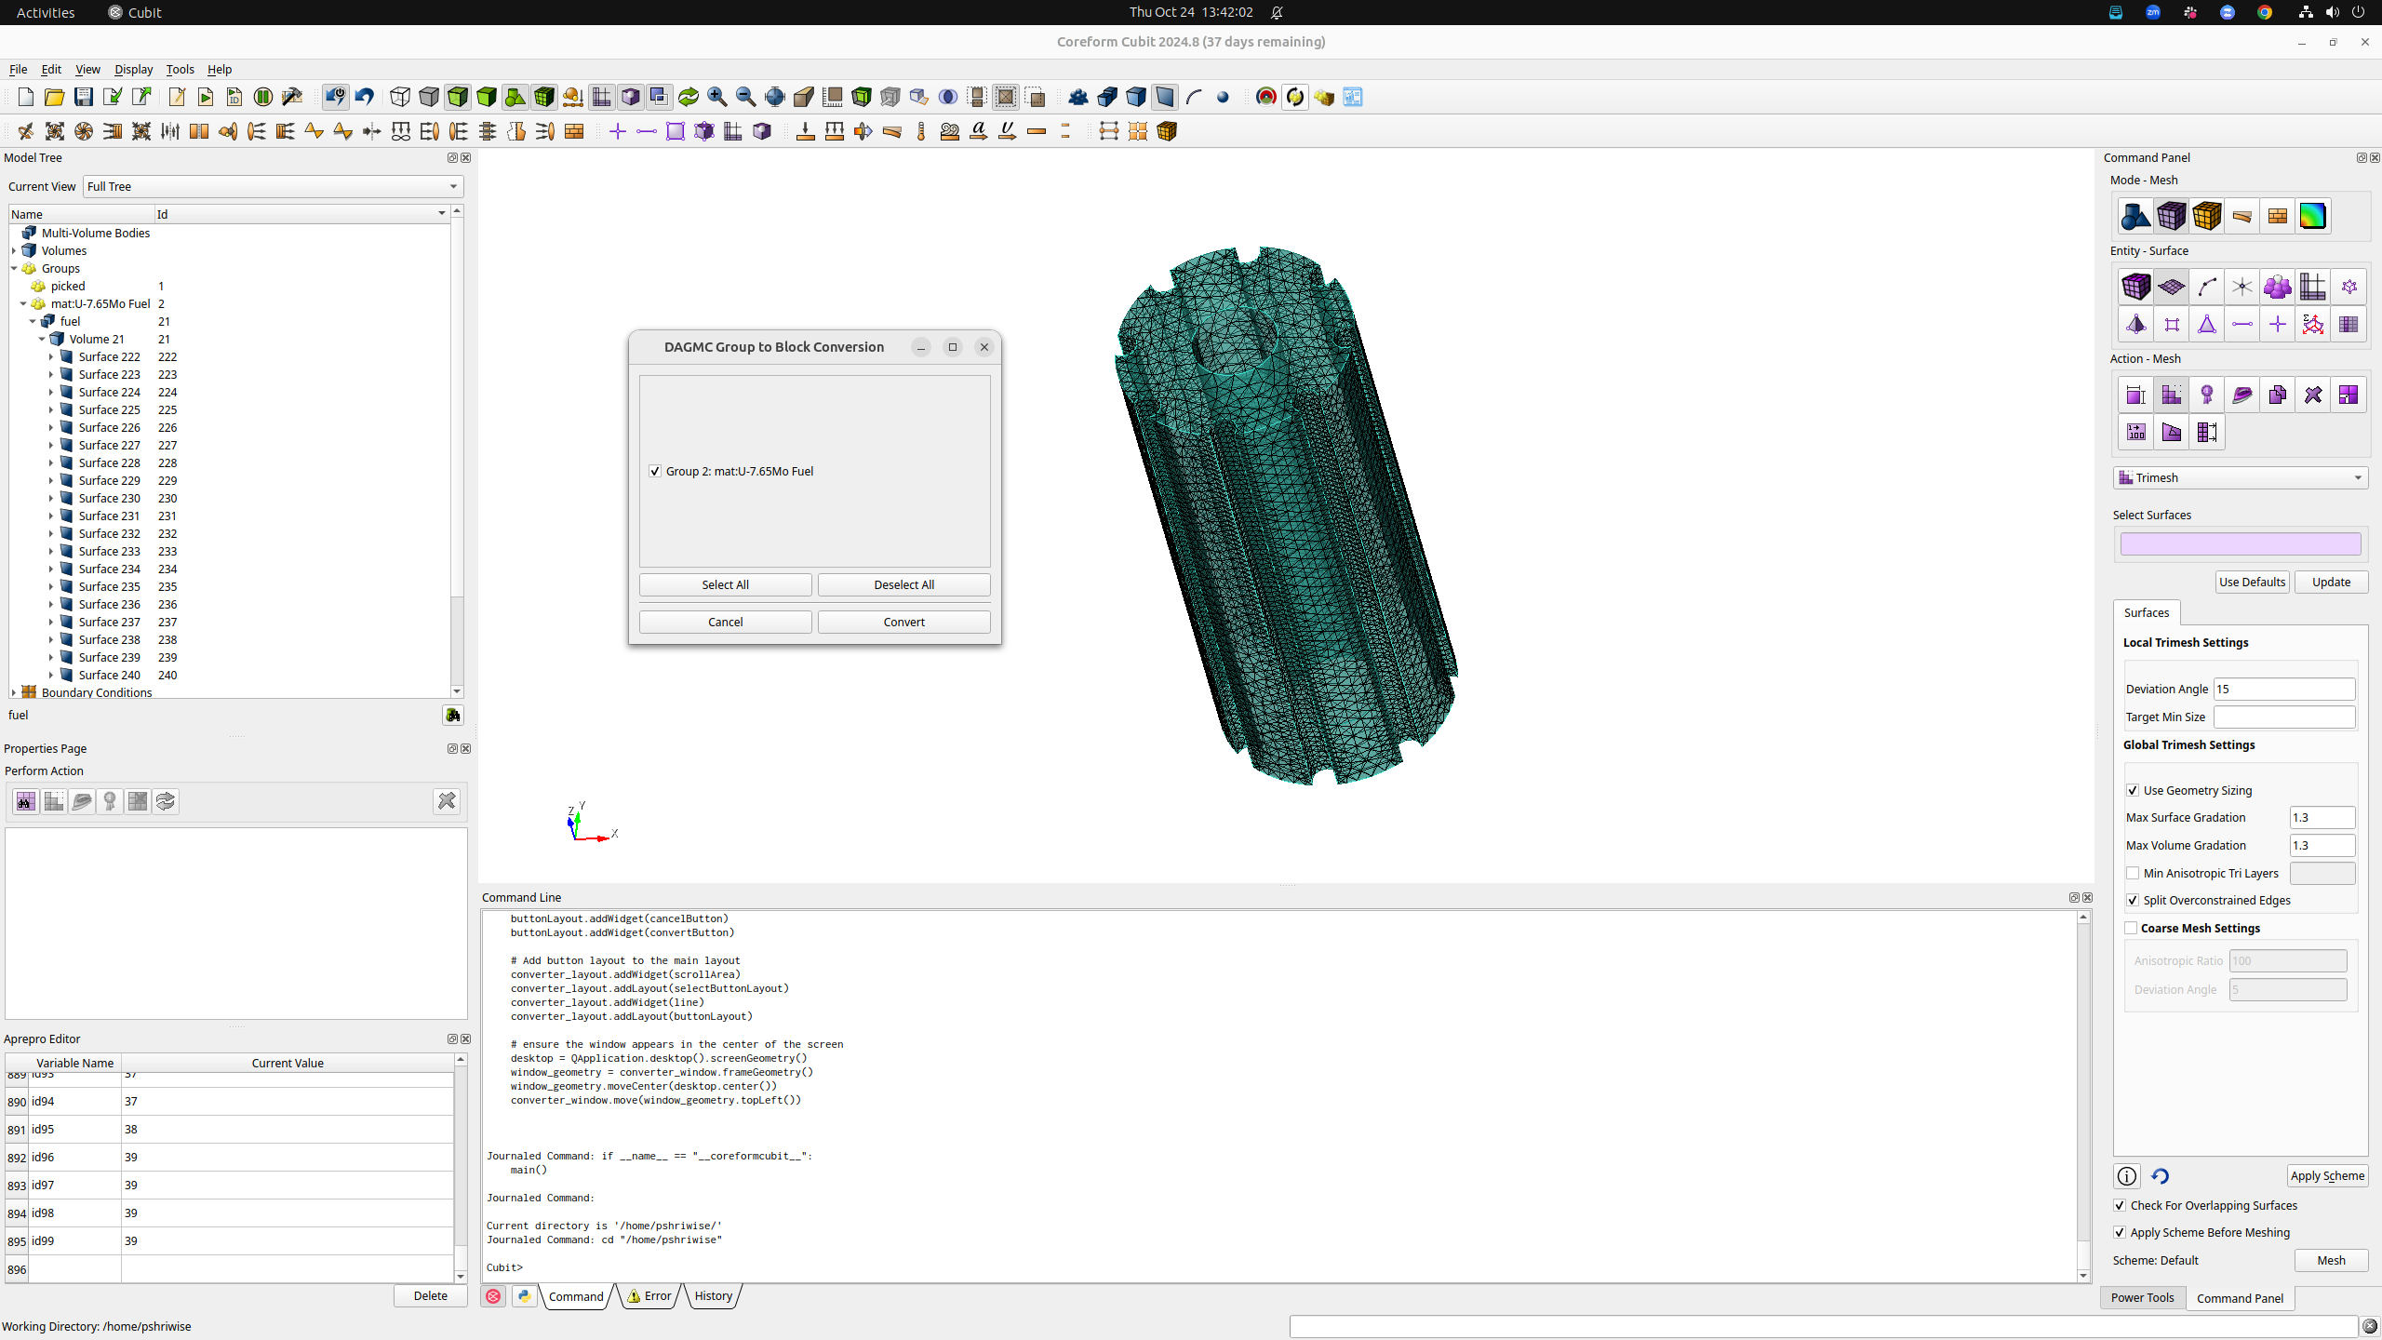Enable Coarse Mesh Settings checkbox
Image resolution: width=2382 pixels, height=1340 pixels.
(2131, 928)
